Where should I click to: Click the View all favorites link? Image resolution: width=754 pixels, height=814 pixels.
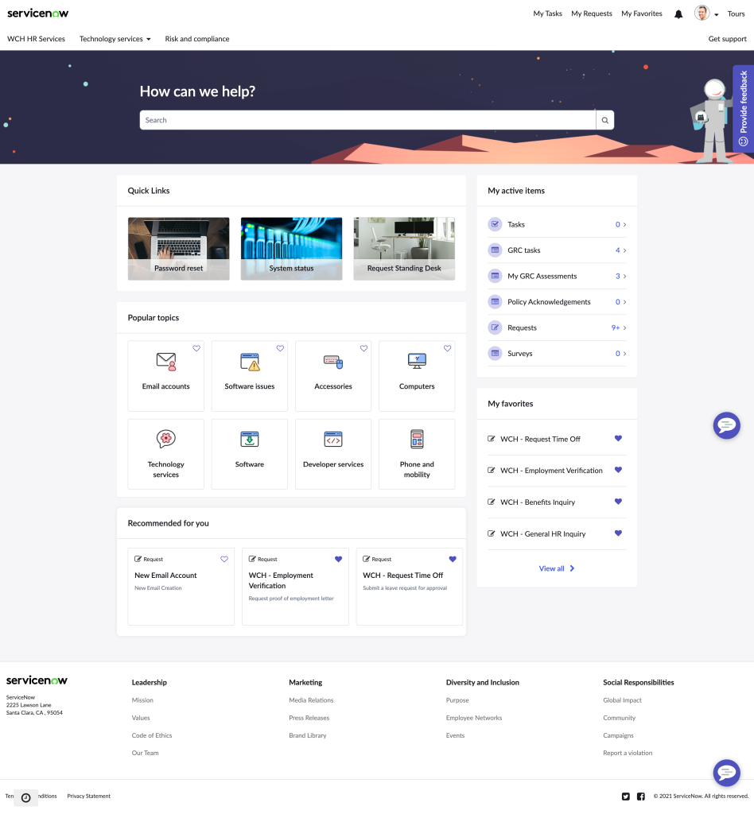coord(557,568)
